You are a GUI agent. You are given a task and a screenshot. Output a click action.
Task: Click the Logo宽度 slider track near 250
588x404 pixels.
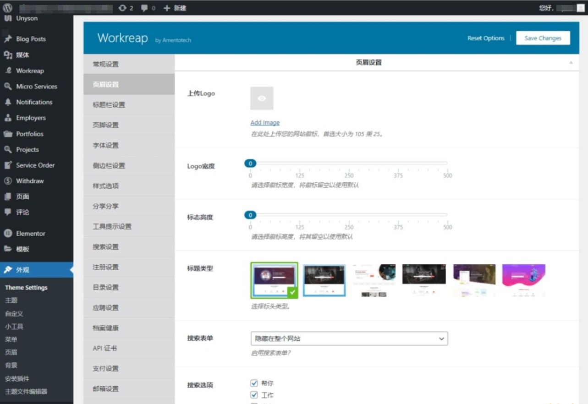click(x=349, y=163)
